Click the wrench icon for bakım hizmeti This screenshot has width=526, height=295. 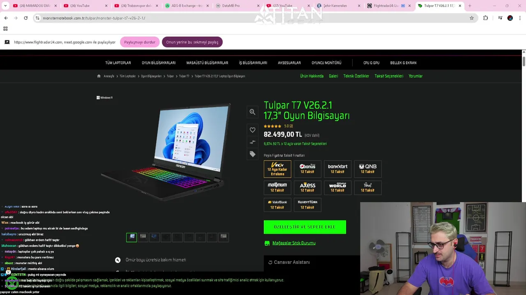[118, 260]
